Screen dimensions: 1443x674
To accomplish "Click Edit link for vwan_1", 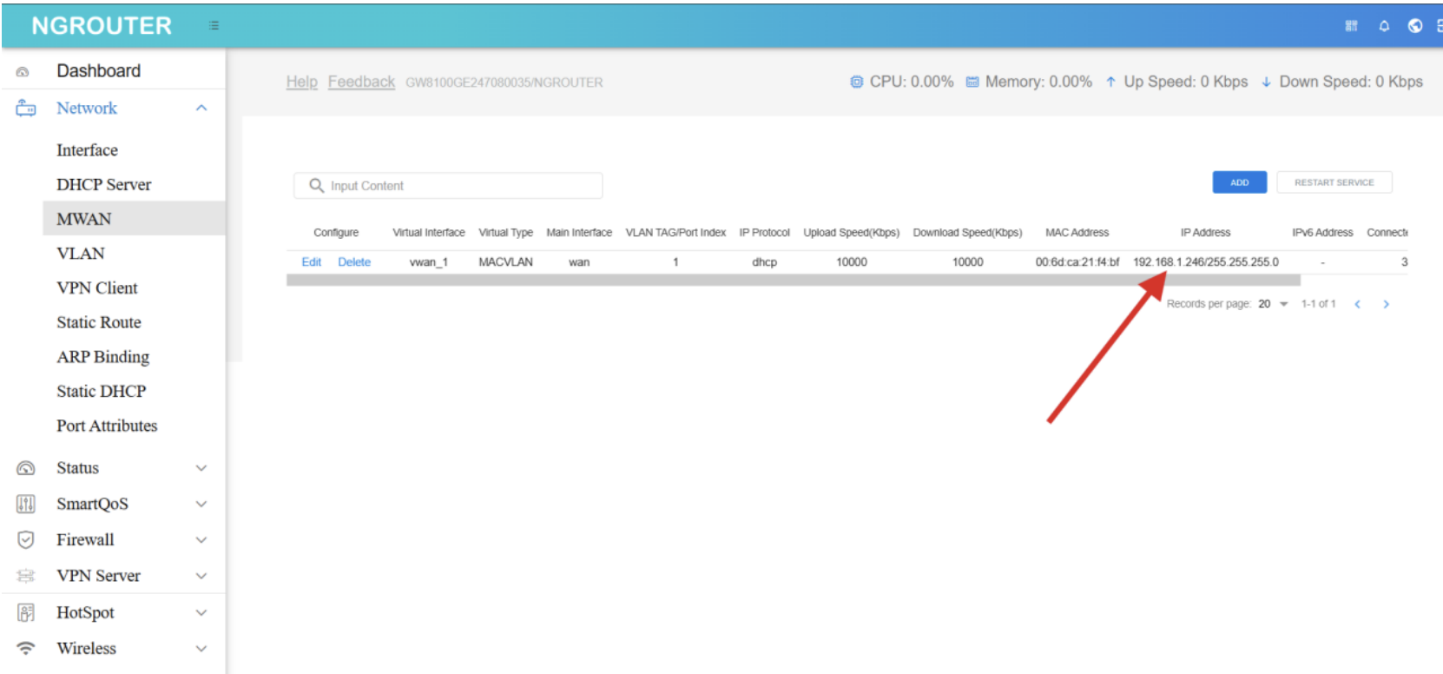I will [311, 262].
